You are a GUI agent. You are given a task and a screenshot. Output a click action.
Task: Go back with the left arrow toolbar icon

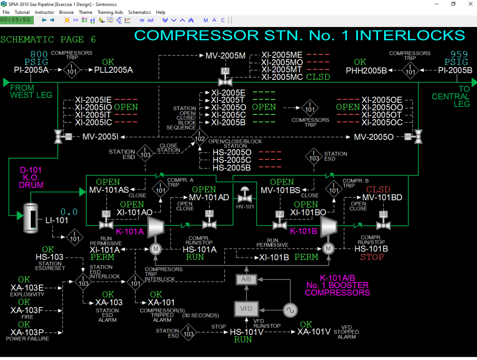click(x=44, y=20)
